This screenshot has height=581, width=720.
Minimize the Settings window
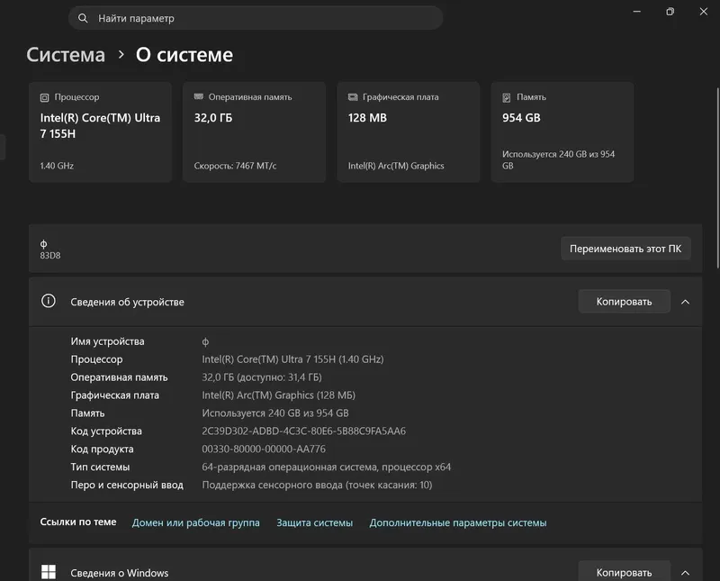click(x=637, y=12)
